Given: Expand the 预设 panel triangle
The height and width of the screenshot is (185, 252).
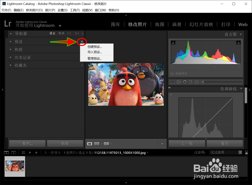Looking at the screenshot, I should (11, 42).
